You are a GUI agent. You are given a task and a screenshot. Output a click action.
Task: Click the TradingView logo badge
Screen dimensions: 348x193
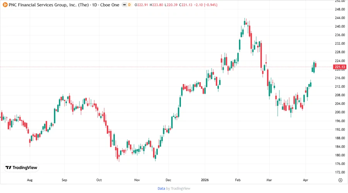(21, 168)
